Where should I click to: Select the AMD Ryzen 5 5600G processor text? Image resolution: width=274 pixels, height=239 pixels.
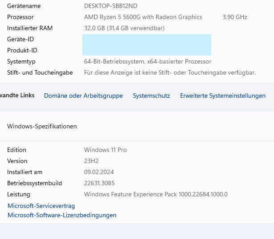click(x=143, y=17)
